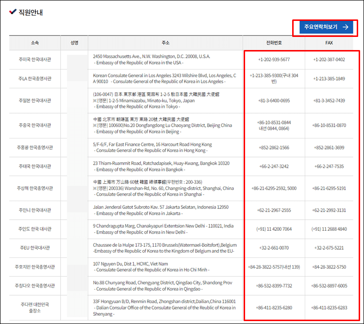Click phone number +86-532-8399-7732
This screenshot has width=364, height=324.
tap(274, 286)
